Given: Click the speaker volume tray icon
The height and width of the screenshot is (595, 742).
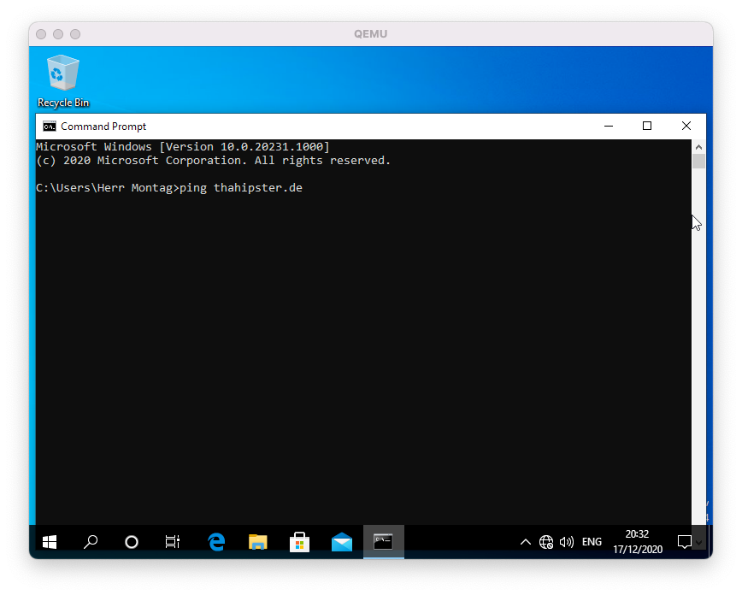Looking at the screenshot, I should coord(567,542).
